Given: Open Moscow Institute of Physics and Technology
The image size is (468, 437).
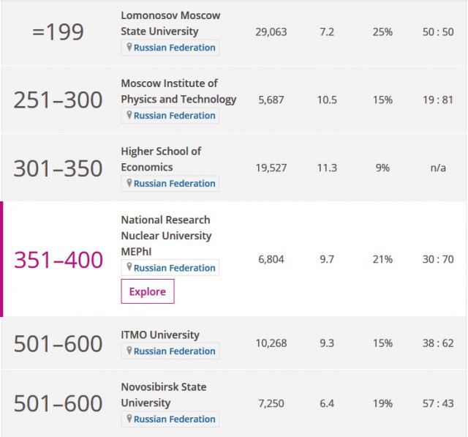Looking at the screenshot, I should coord(178,91).
